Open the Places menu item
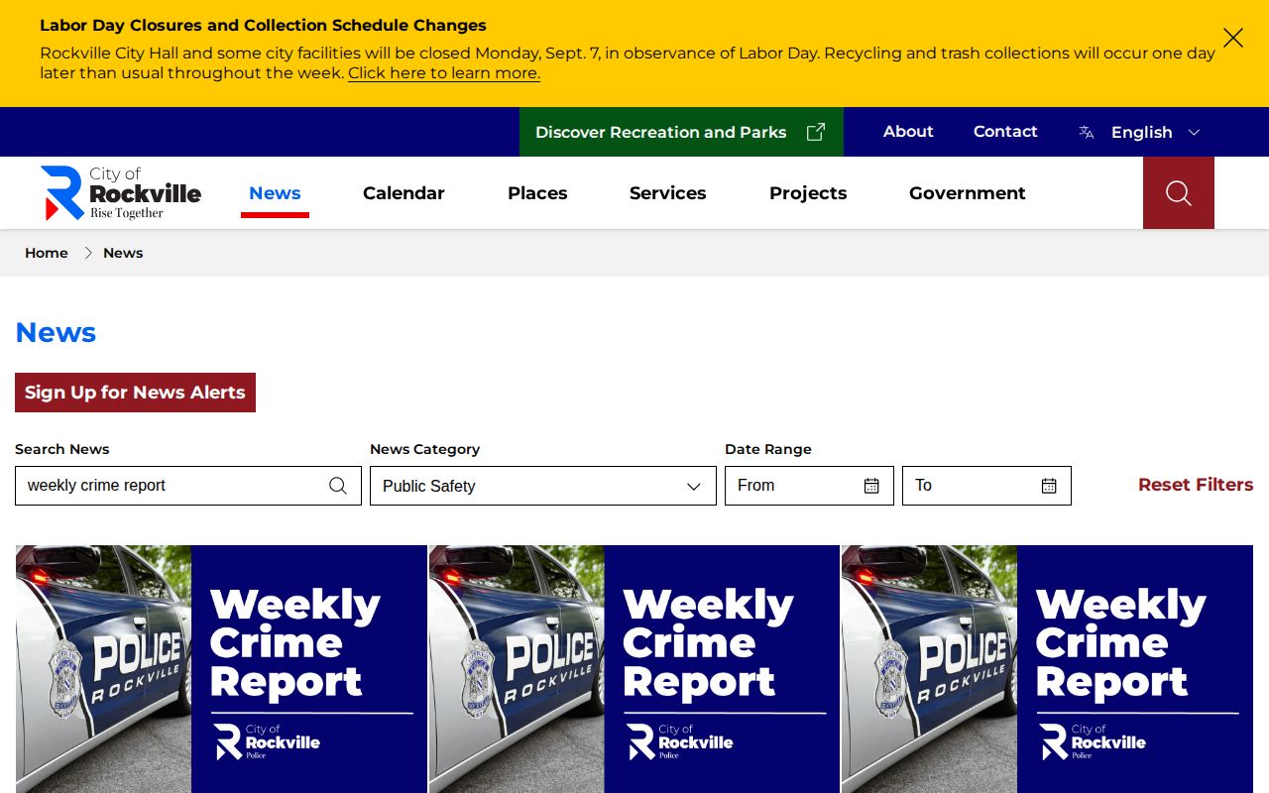Image resolution: width=1269 pixels, height=793 pixels. pos(537,193)
